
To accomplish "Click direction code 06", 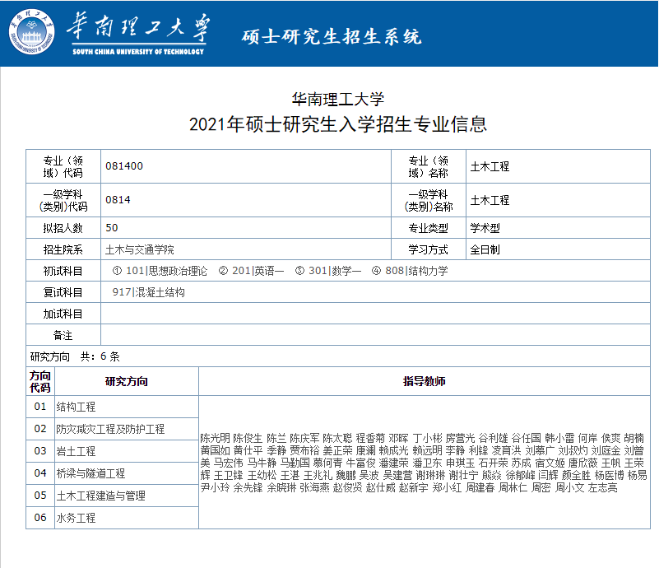I will (x=40, y=518).
